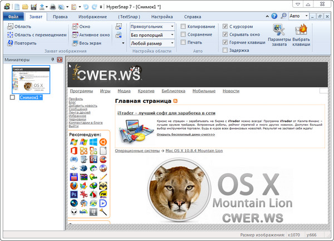Capture Весь экран
This screenshot has width=334, height=241.
click(86, 43)
